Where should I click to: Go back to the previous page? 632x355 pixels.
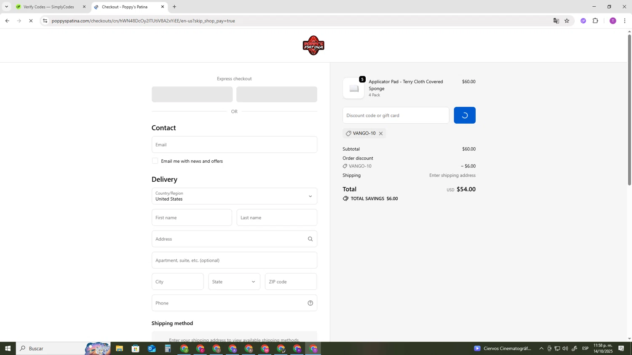(7, 21)
